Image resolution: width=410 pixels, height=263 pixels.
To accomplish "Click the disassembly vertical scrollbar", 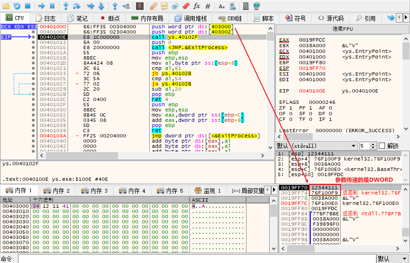I will click(271, 88).
